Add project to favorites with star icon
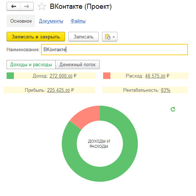This screenshot has height=196, width=196. [x=42, y=7]
